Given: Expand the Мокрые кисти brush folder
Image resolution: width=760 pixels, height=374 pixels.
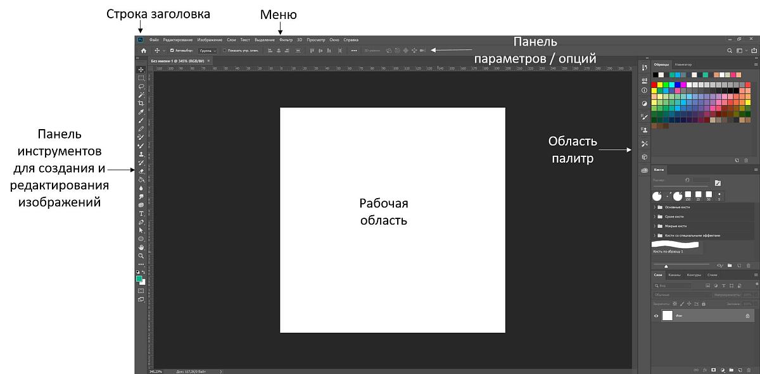Looking at the screenshot, I should pos(654,226).
